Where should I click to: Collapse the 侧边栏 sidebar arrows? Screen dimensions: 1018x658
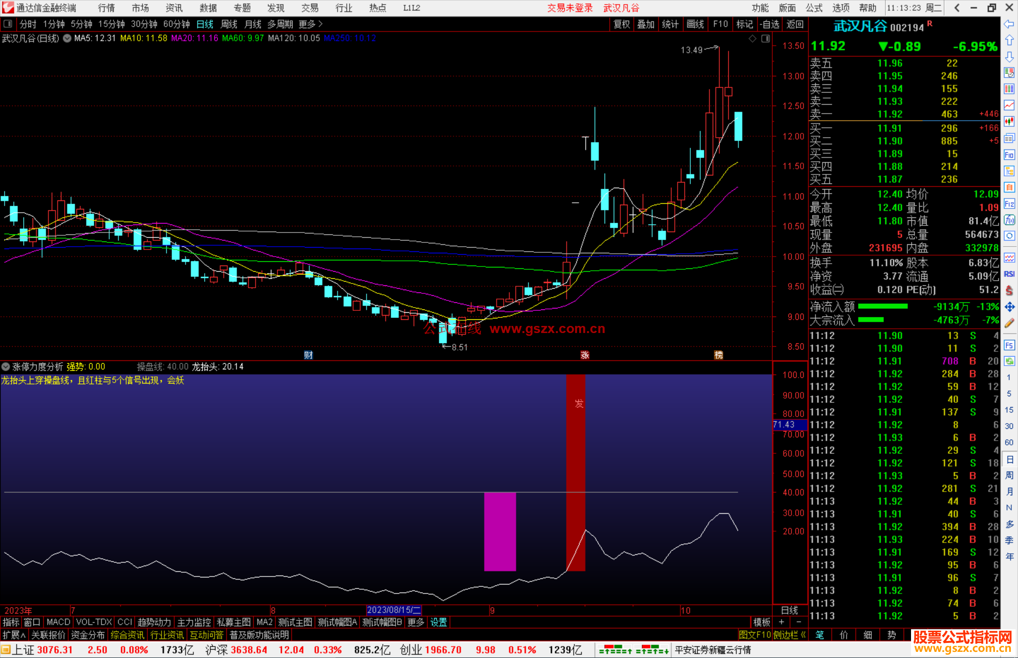click(x=803, y=635)
